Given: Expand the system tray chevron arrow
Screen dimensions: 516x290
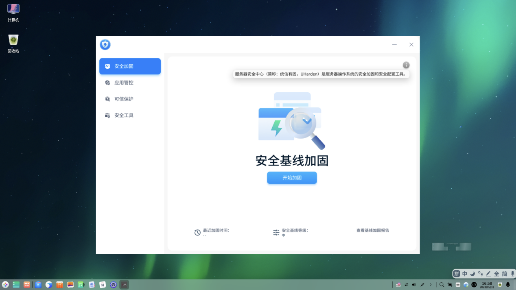Looking at the screenshot, I should coord(431,285).
